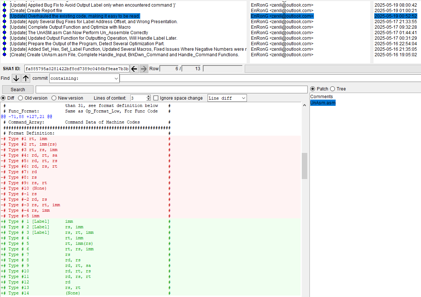Select Comments in the file list
Viewport: 421px width, 297px height.
click(x=321, y=97)
